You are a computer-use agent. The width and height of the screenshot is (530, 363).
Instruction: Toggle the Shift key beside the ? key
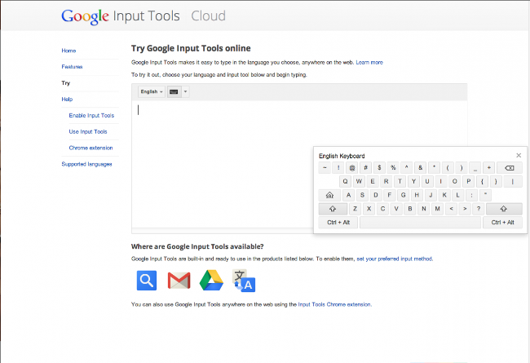504,209
